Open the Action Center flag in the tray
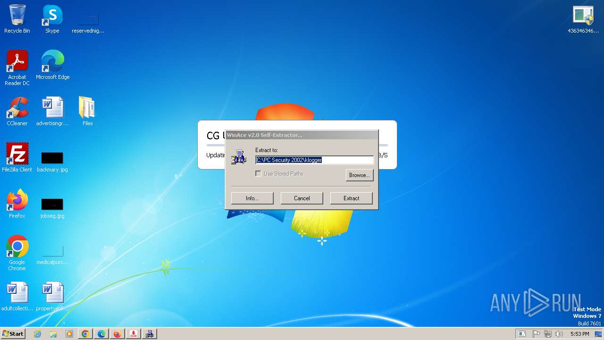 tap(536, 334)
